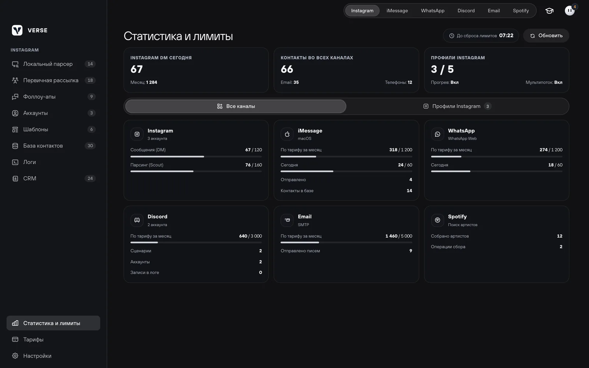
Task: Click the База контактов database icon
Action: pos(15,146)
